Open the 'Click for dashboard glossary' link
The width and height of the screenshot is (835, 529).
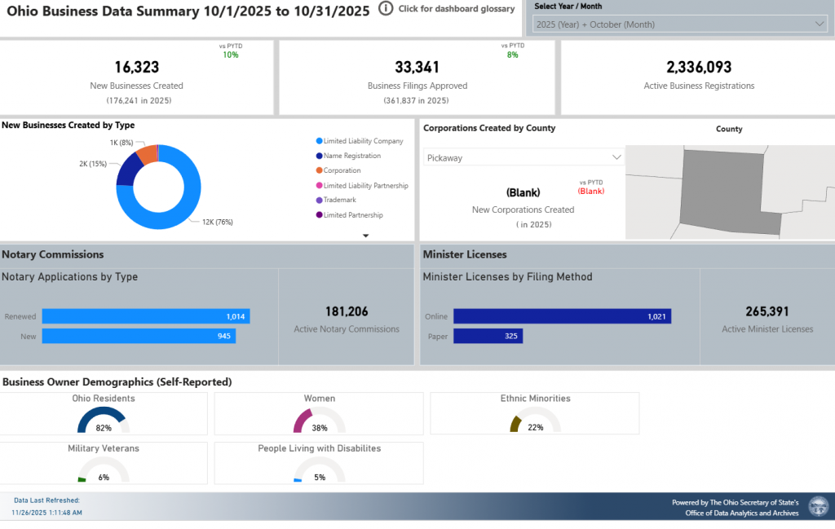(x=456, y=9)
